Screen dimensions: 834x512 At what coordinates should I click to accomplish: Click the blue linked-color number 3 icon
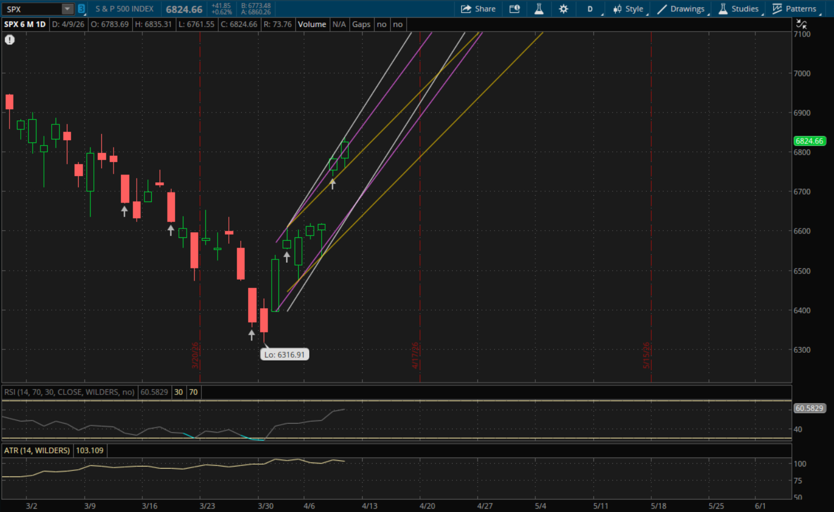tap(82, 9)
